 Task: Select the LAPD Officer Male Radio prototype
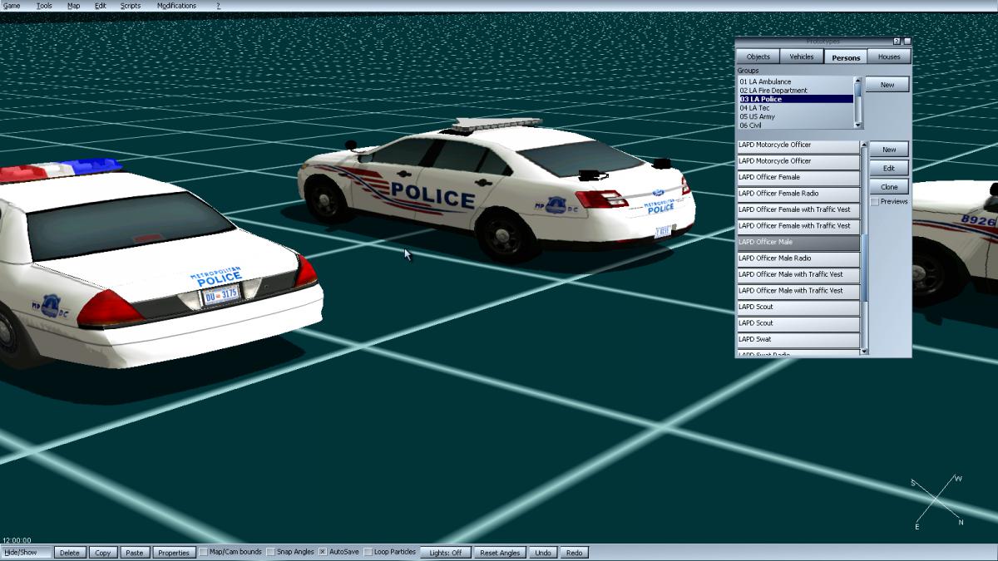pyautogui.click(x=798, y=258)
